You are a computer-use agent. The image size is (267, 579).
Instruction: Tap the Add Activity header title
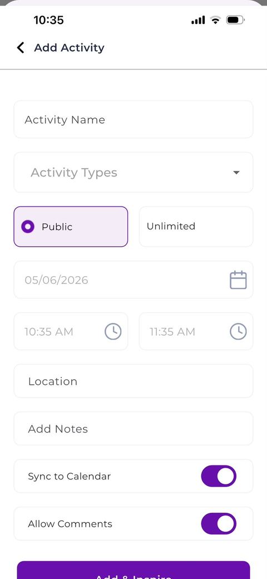coord(70,48)
